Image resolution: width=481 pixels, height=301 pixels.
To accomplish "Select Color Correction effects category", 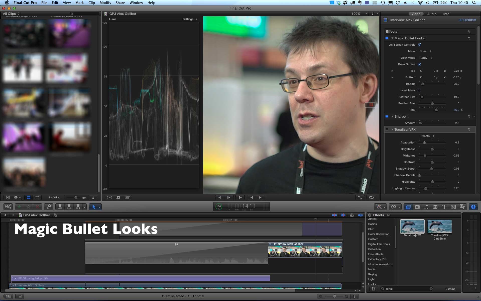I will pos(379,234).
